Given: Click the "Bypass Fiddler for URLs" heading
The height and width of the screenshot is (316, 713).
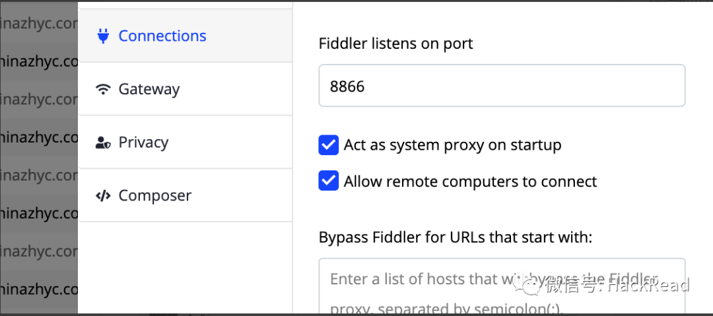Looking at the screenshot, I should [456, 237].
